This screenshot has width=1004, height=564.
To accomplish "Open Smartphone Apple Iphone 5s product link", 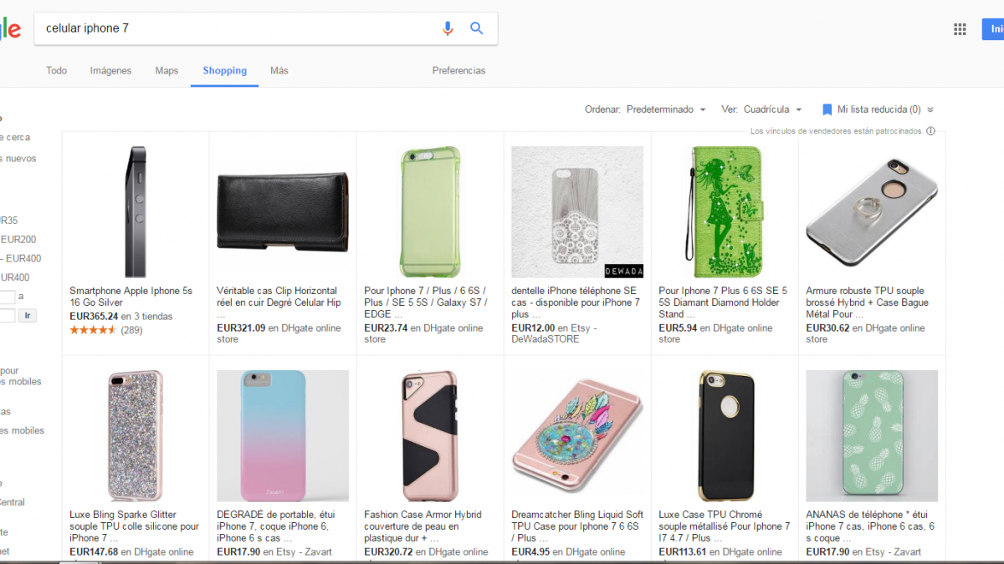I will (x=131, y=297).
